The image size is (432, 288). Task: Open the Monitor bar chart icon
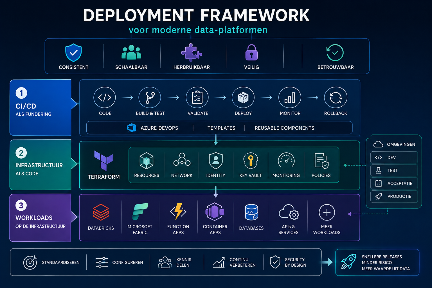290,98
